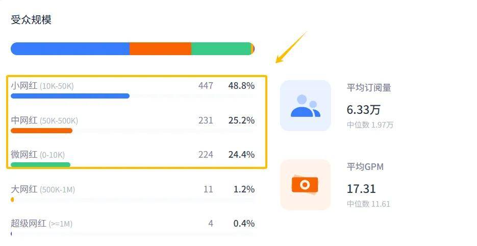Image resolution: width=477 pixels, height=246 pixels.
Task: Click the 447 count for 小网红
Action: coord(206,86)
